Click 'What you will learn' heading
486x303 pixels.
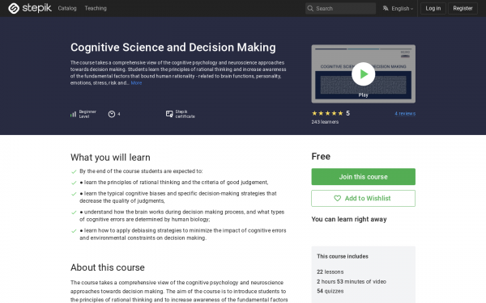coord(110,158)
